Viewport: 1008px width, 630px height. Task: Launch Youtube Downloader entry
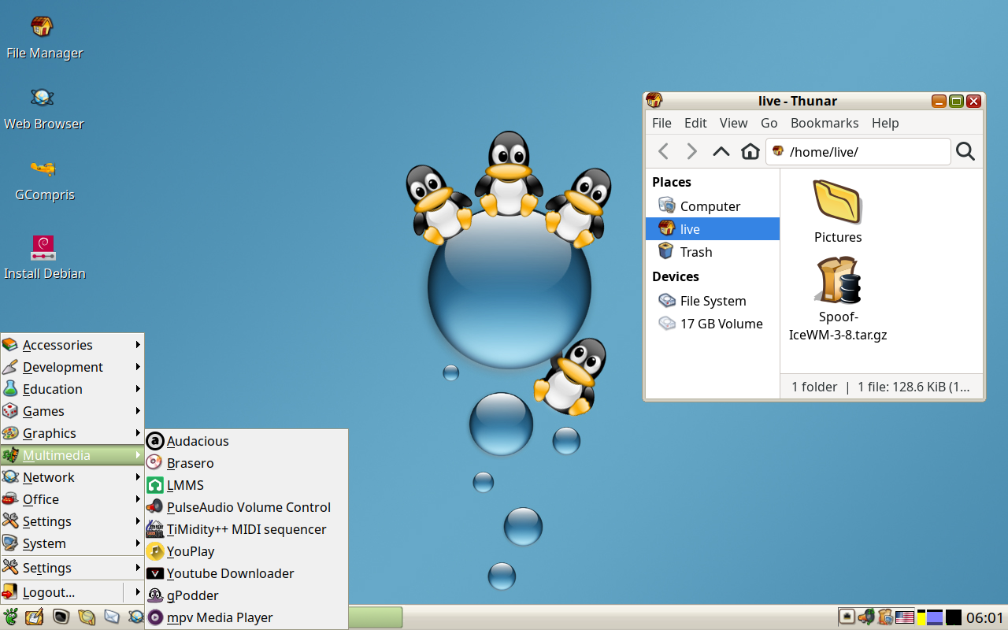(x=246, y=573)
